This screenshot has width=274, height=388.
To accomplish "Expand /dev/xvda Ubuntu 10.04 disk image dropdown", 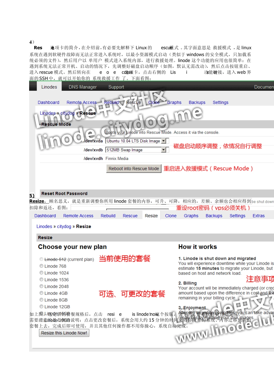I will [x=164, y=141].
